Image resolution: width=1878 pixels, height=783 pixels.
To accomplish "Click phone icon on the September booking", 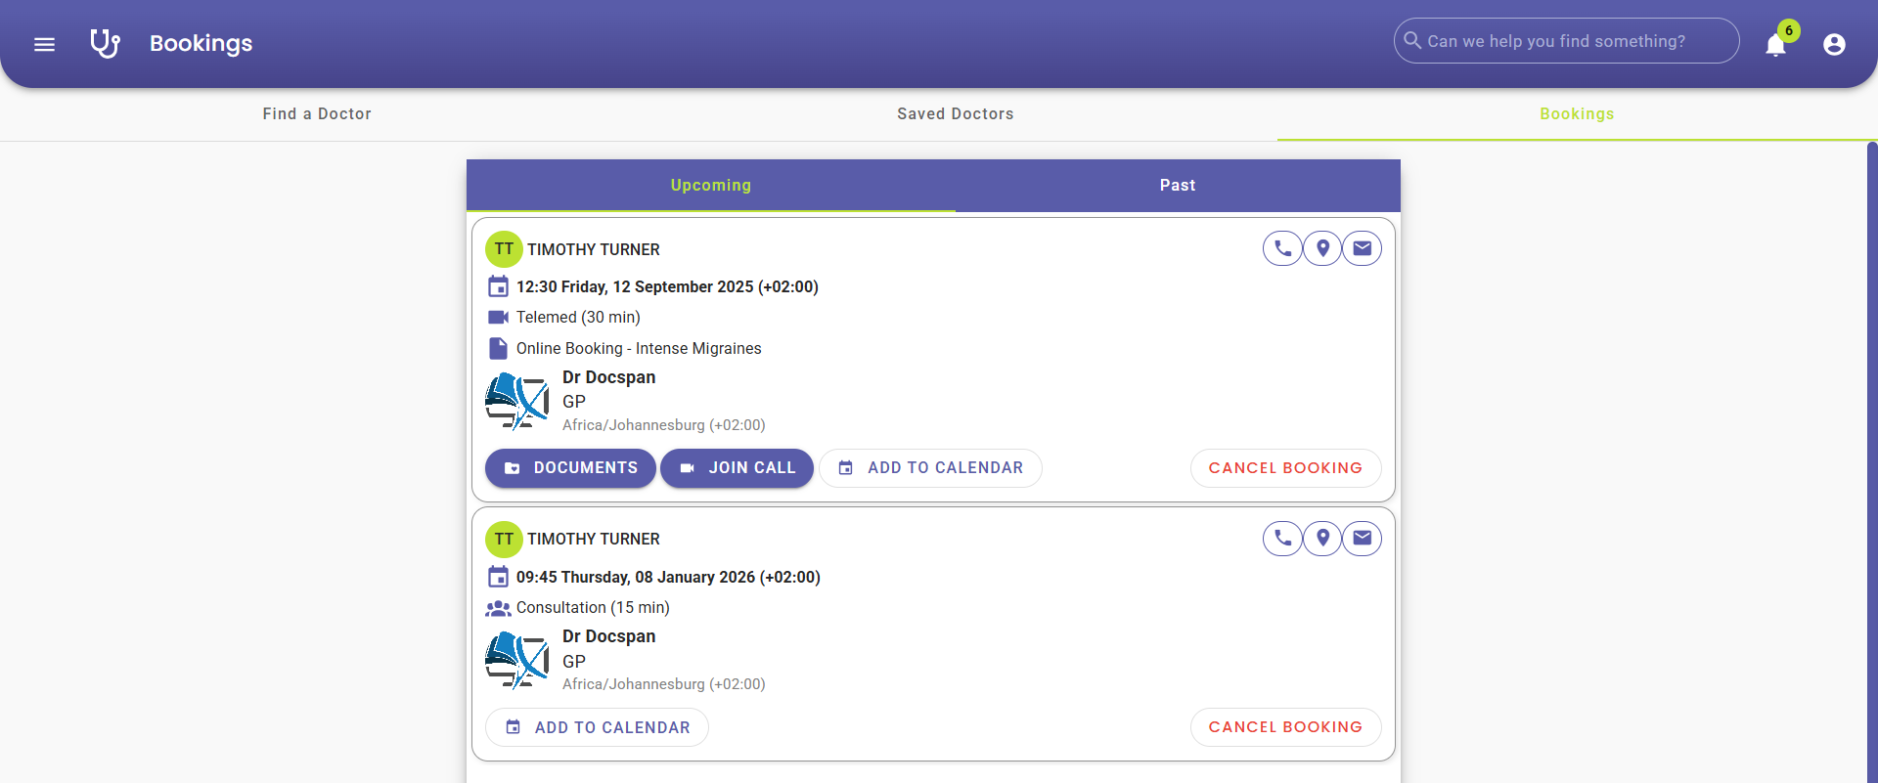I will coord(1282,248).
